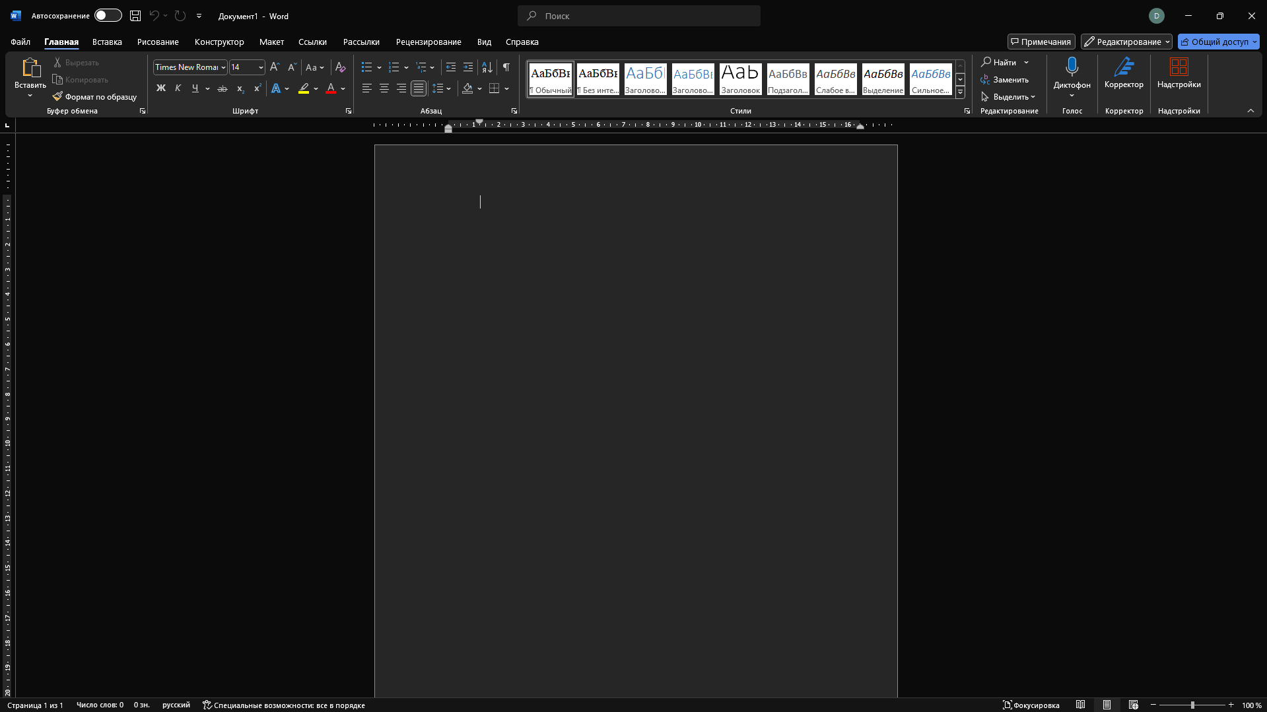Apply the Обычный style
Screen dimensions: 1267x712
click(x=551, y=79)
